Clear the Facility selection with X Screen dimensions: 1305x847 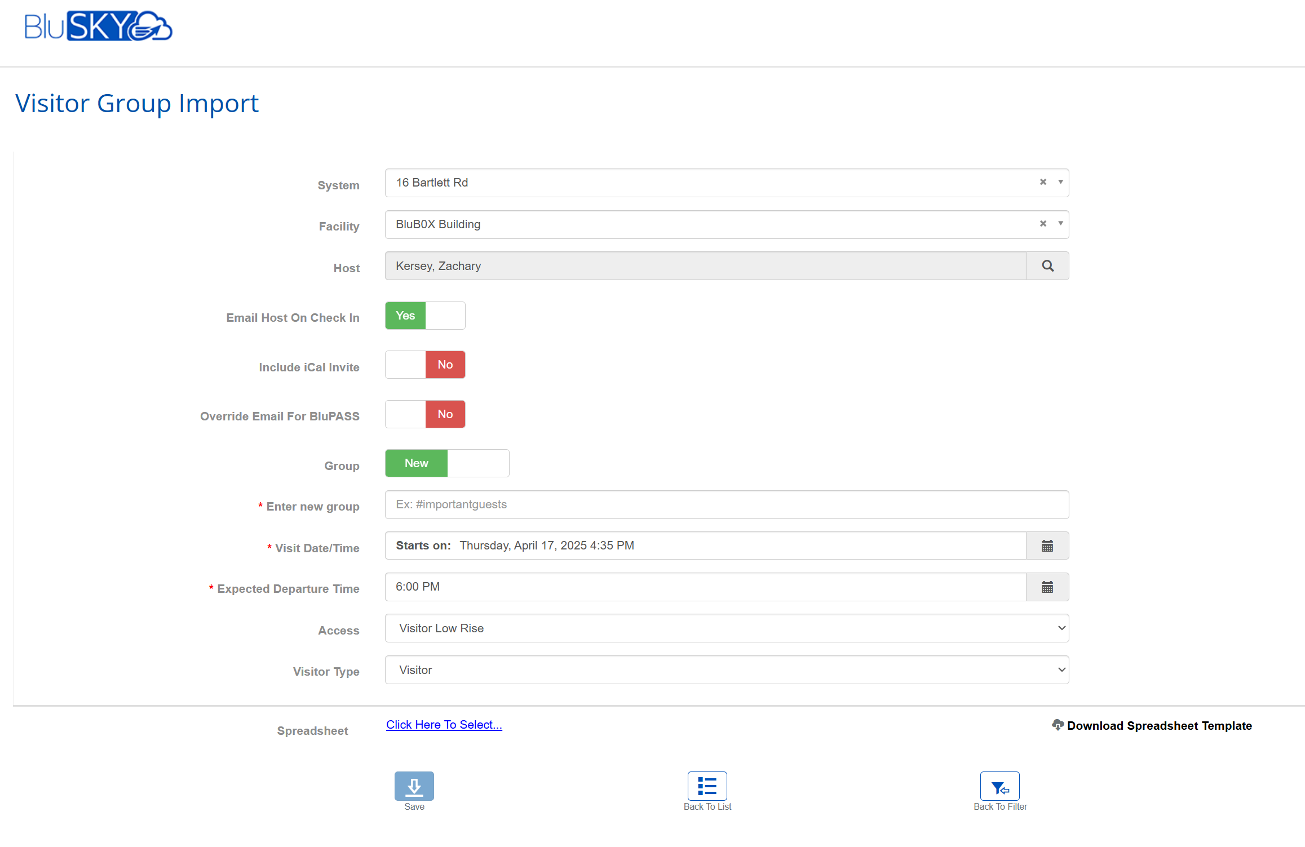pos(1043,224)
